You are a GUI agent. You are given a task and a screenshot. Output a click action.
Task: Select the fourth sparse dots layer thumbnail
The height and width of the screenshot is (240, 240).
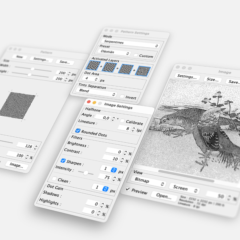[x=143, y=71]
